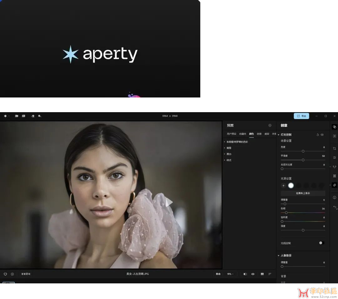Click the 平滑度 value 50
Viewport: 338px width, 299px height.
(323, 156)
